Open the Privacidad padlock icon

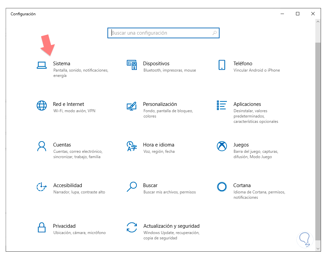coord(42,227)
